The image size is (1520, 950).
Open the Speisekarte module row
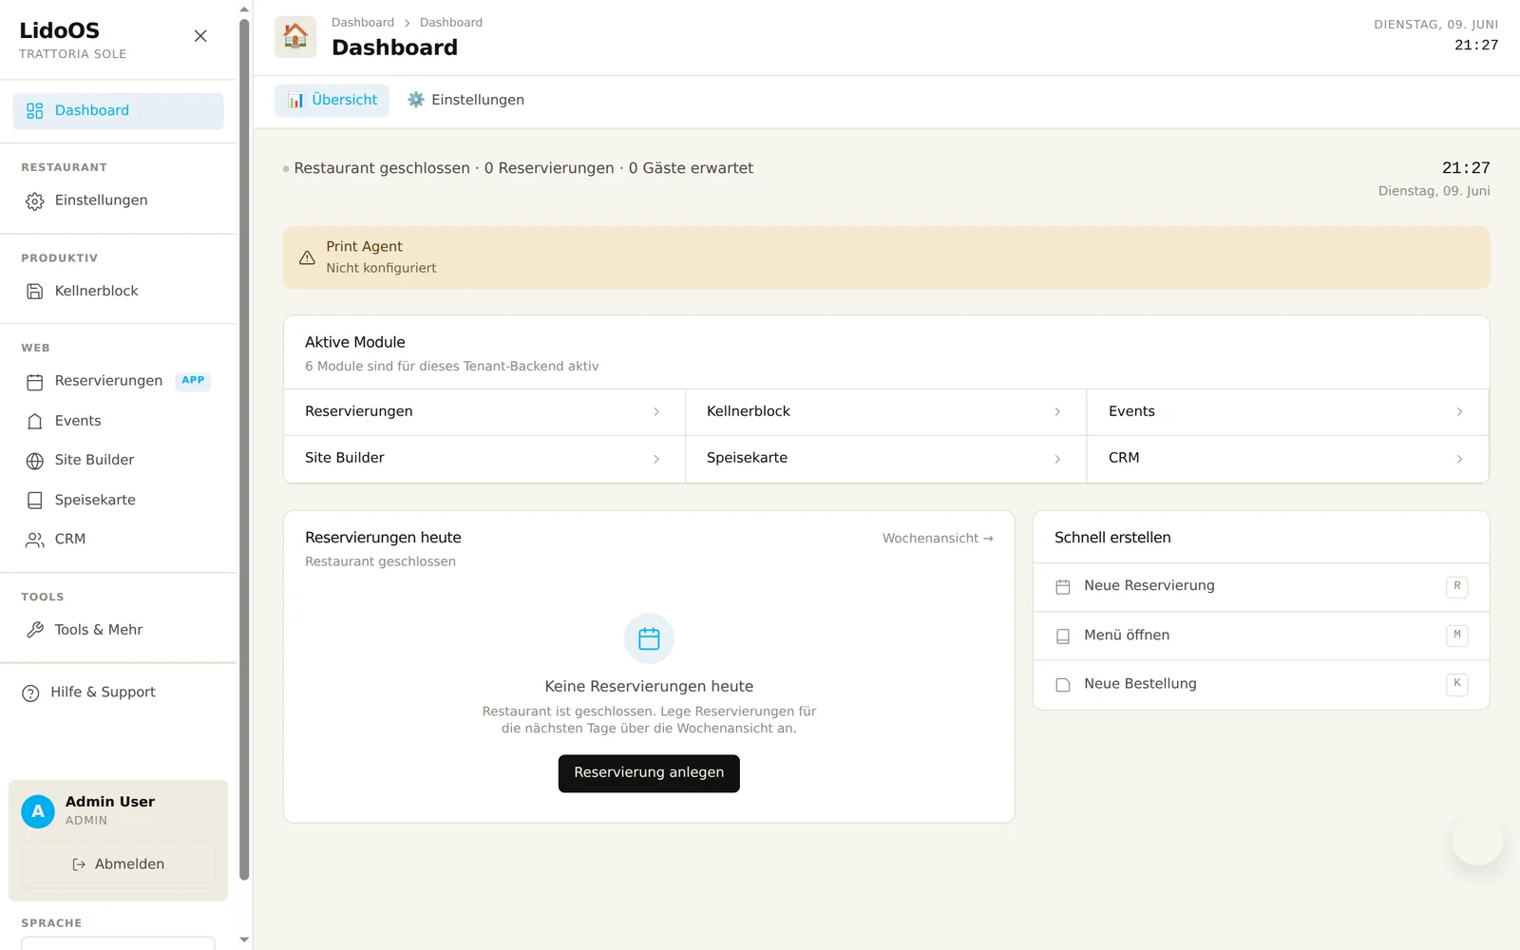(x=885, y=459)
